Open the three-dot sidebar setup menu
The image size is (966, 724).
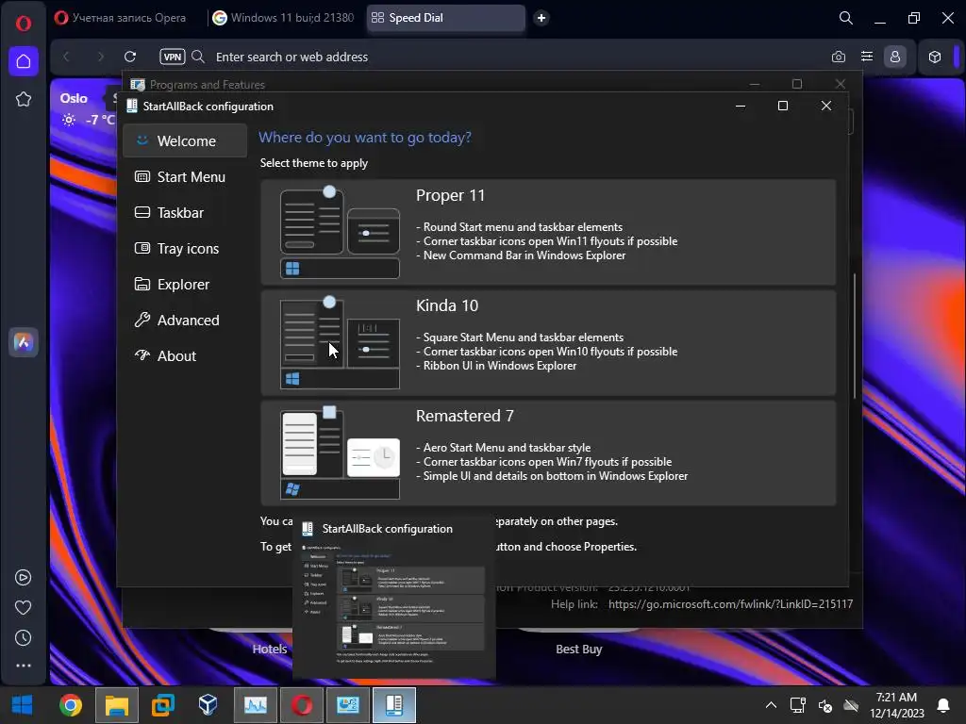coord(24,666)
